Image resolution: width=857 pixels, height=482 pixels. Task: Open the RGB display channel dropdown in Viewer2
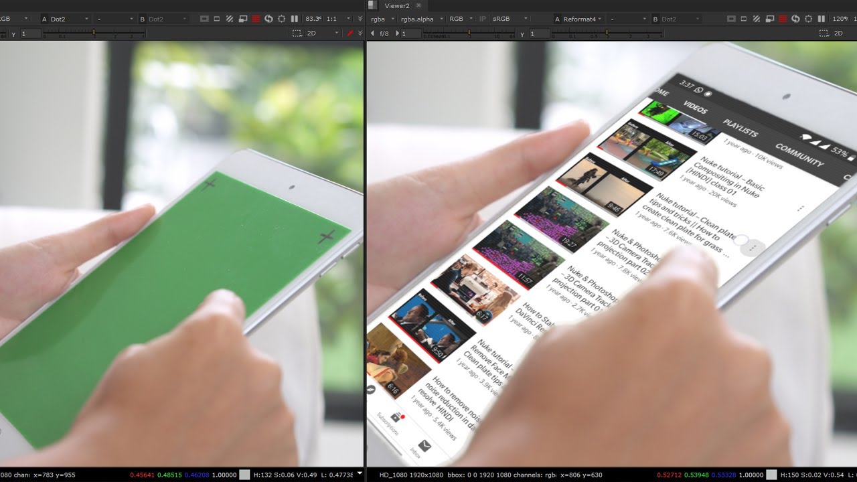tap(461, 19)
